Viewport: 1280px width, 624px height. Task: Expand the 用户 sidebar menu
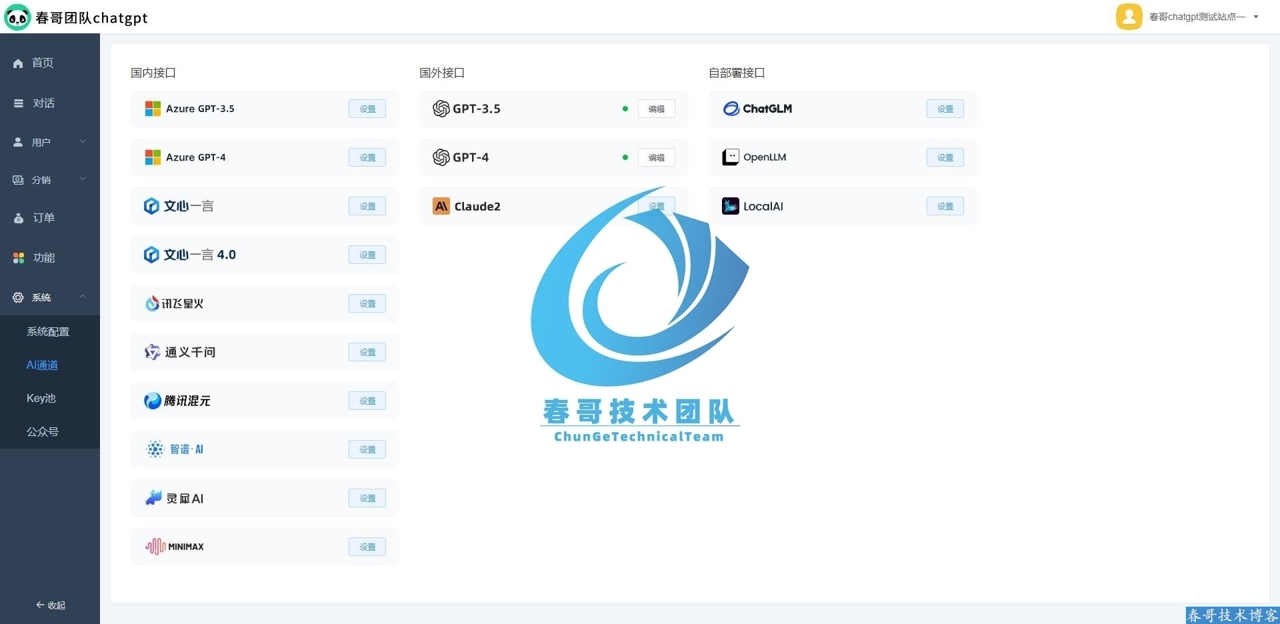pyautogui.click(x=50, y=142)
